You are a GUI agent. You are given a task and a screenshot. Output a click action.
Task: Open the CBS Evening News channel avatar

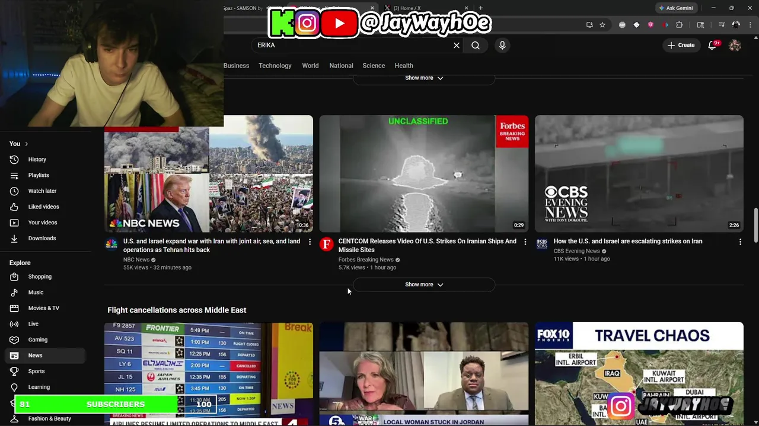tap(541, 244)
